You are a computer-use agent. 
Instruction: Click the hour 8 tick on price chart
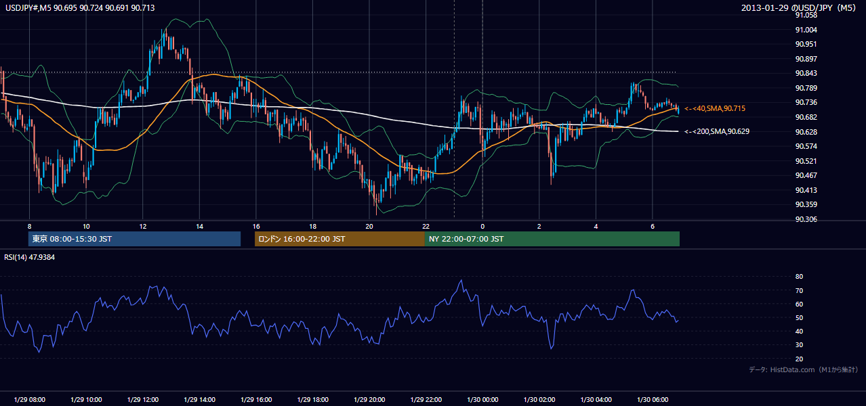[x=29, y=226]
